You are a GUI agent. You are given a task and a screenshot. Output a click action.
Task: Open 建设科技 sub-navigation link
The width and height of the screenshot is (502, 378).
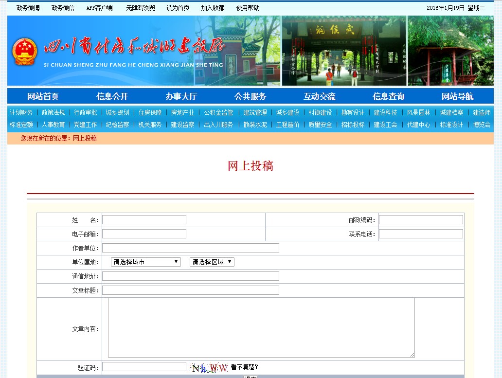coord(385,112)
